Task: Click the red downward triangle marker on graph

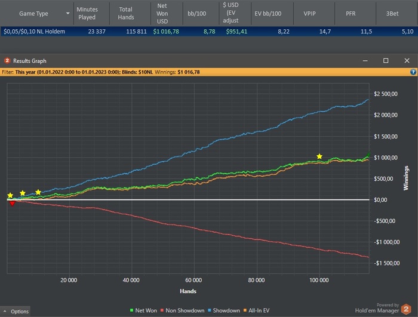Action: (x=13, y=204)
